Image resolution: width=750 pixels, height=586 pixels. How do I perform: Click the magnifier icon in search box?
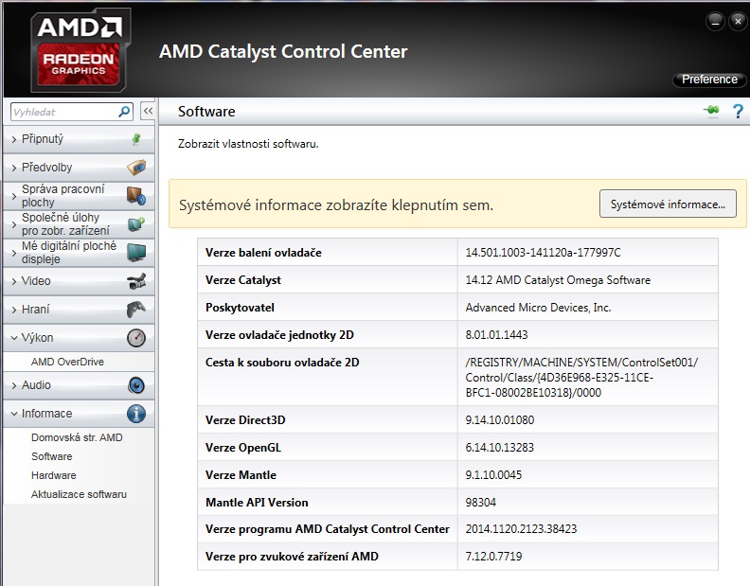pyautogui.click(x=124, y=112)
